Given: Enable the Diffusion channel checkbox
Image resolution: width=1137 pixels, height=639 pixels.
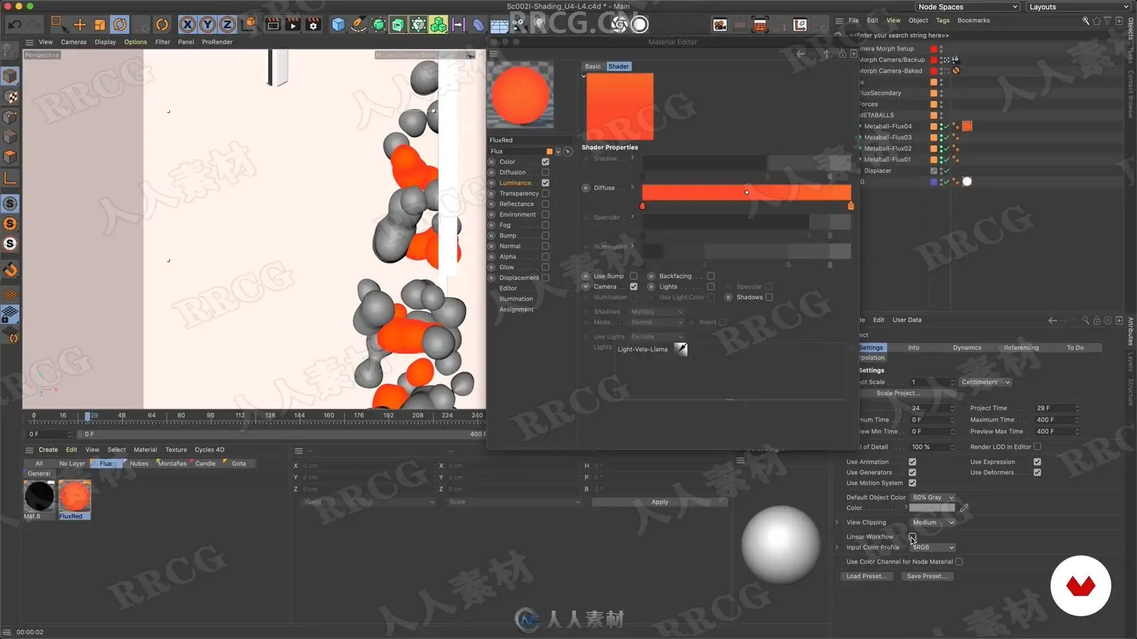Looking at the screenshot, I should click(x=545, y=172).
